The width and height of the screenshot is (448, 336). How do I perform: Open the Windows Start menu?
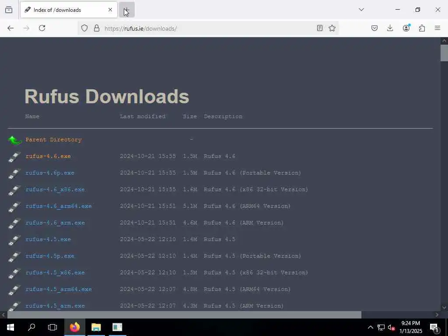[10, 327]
